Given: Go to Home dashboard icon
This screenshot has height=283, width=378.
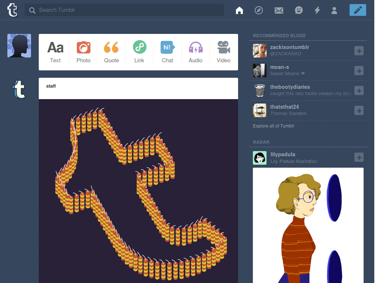Looking at the screenshot, I should pos(239,10).
